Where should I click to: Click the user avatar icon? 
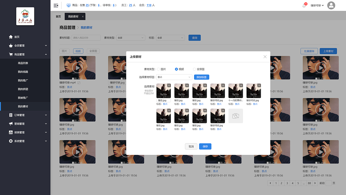[331, 5]
